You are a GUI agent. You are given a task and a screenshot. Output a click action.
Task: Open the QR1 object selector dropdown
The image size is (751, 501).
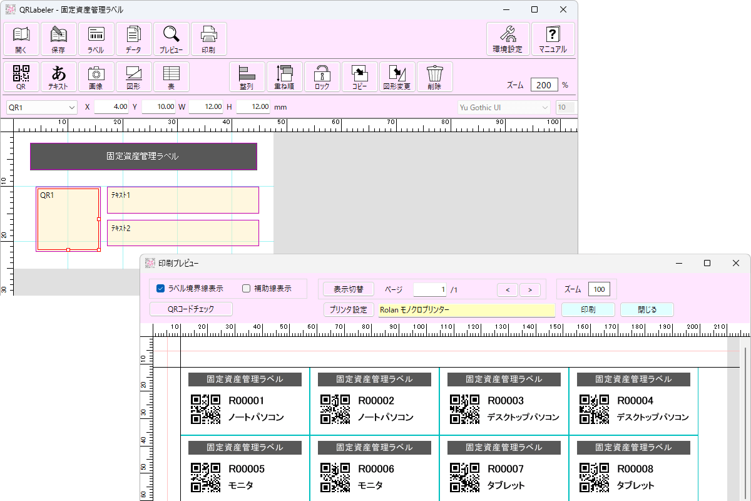[x=41, y=107]
